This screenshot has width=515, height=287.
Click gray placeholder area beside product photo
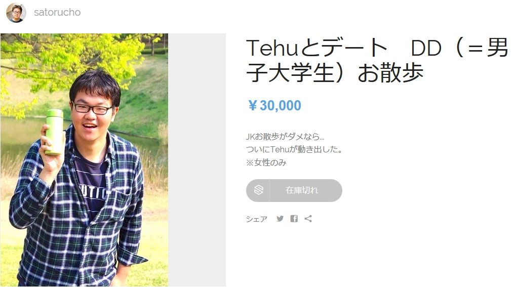[x=197, y=160]
